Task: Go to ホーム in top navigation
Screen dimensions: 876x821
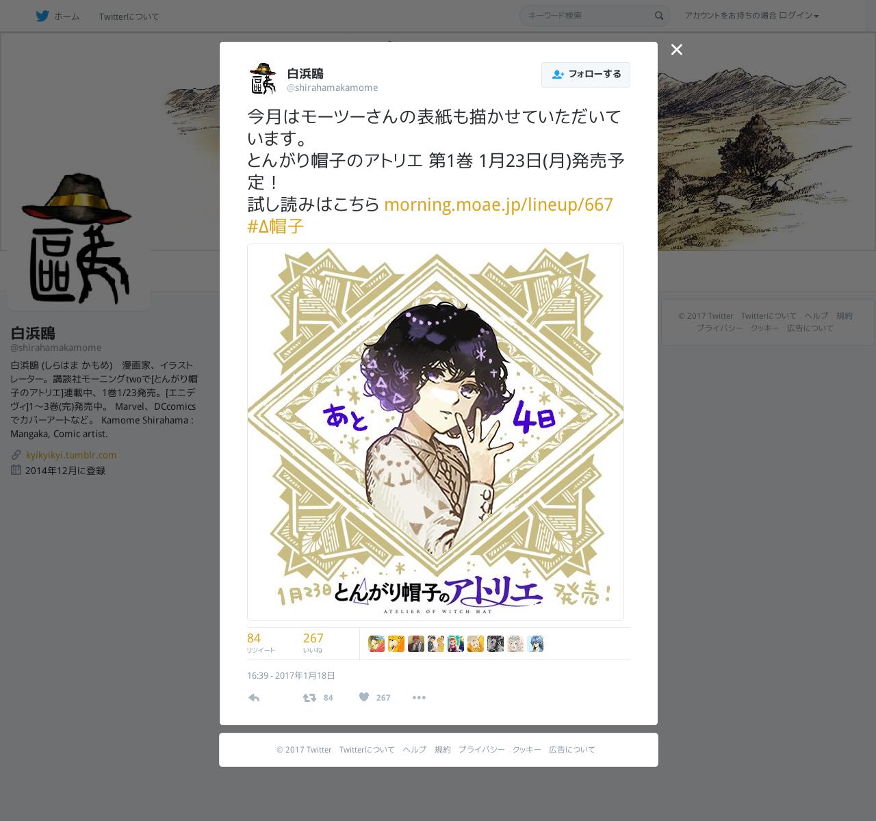Action: point(67,16)
